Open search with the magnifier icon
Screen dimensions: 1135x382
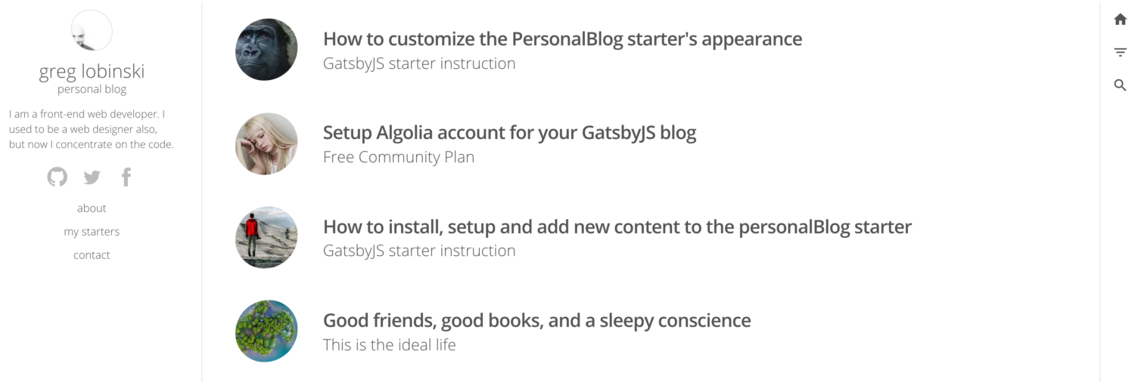(x=1120, y=85)
